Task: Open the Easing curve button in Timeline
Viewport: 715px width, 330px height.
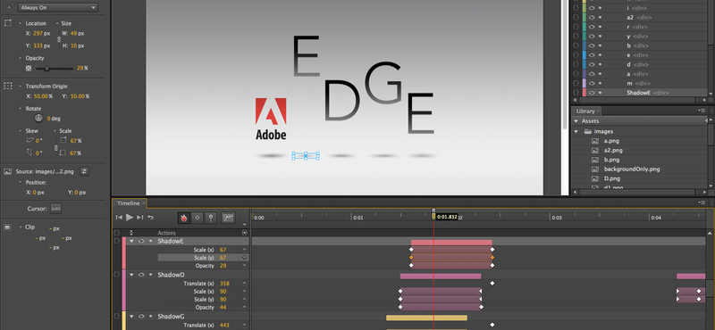Action: click(228, 218)
